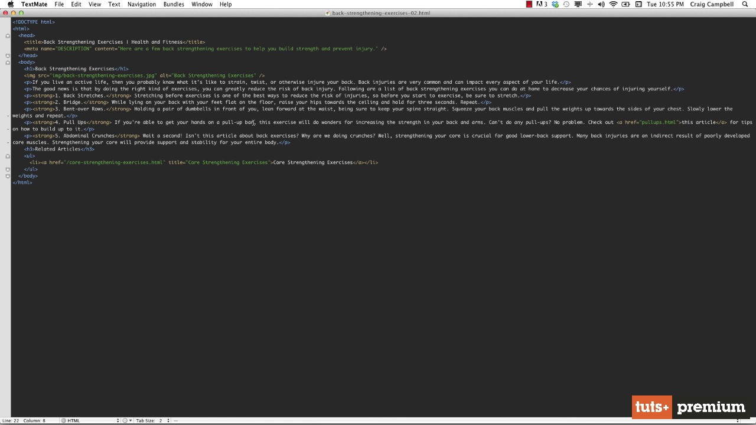Open the volume control icon

(x=601, y=4)
